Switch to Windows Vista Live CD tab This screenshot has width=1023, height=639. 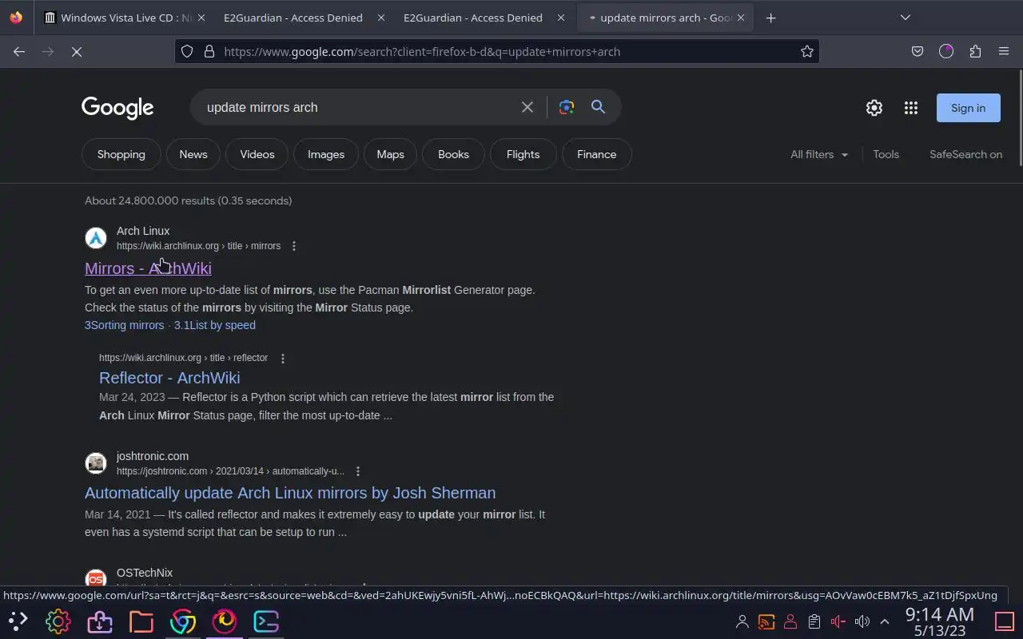[125, 18]
